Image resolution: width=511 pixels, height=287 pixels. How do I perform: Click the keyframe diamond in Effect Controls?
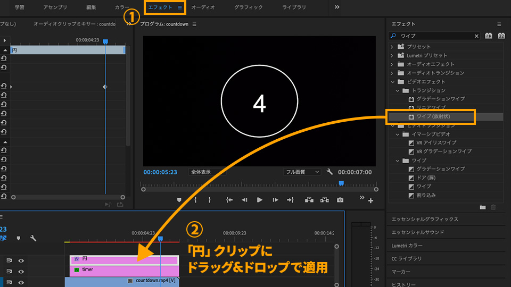pos(105,87)
